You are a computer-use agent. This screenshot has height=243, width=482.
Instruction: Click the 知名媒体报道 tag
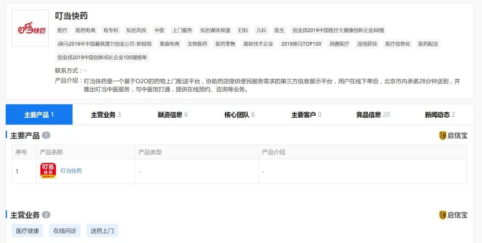(215, 30)
